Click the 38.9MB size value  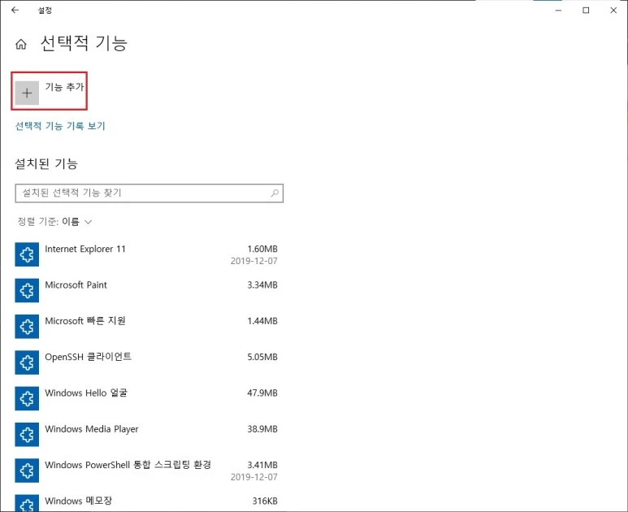262,429
